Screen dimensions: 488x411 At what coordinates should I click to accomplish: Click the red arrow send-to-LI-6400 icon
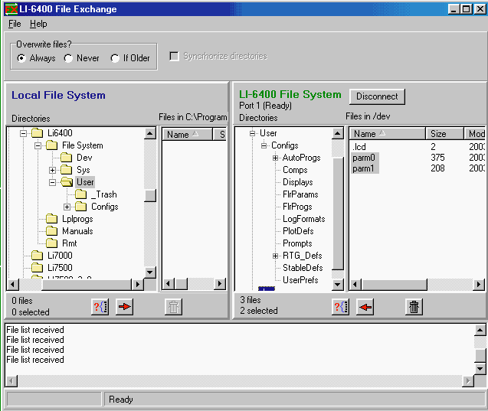tap(124, 307)
